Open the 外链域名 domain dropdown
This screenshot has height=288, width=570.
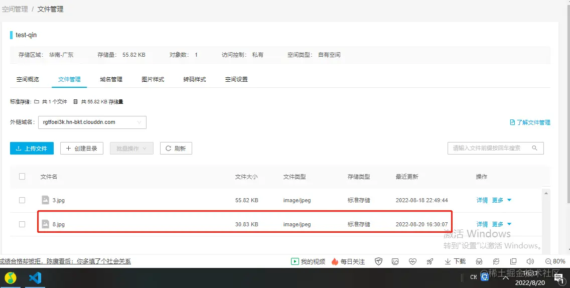point(92,122)
